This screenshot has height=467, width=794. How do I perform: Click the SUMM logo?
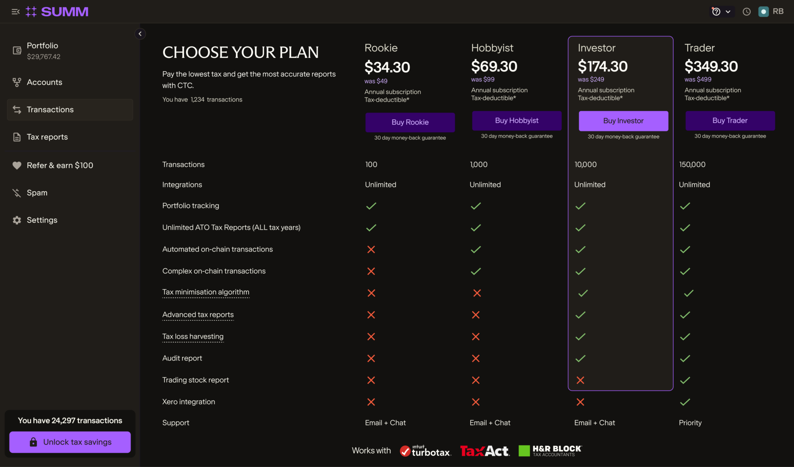(x=57, y=12)
